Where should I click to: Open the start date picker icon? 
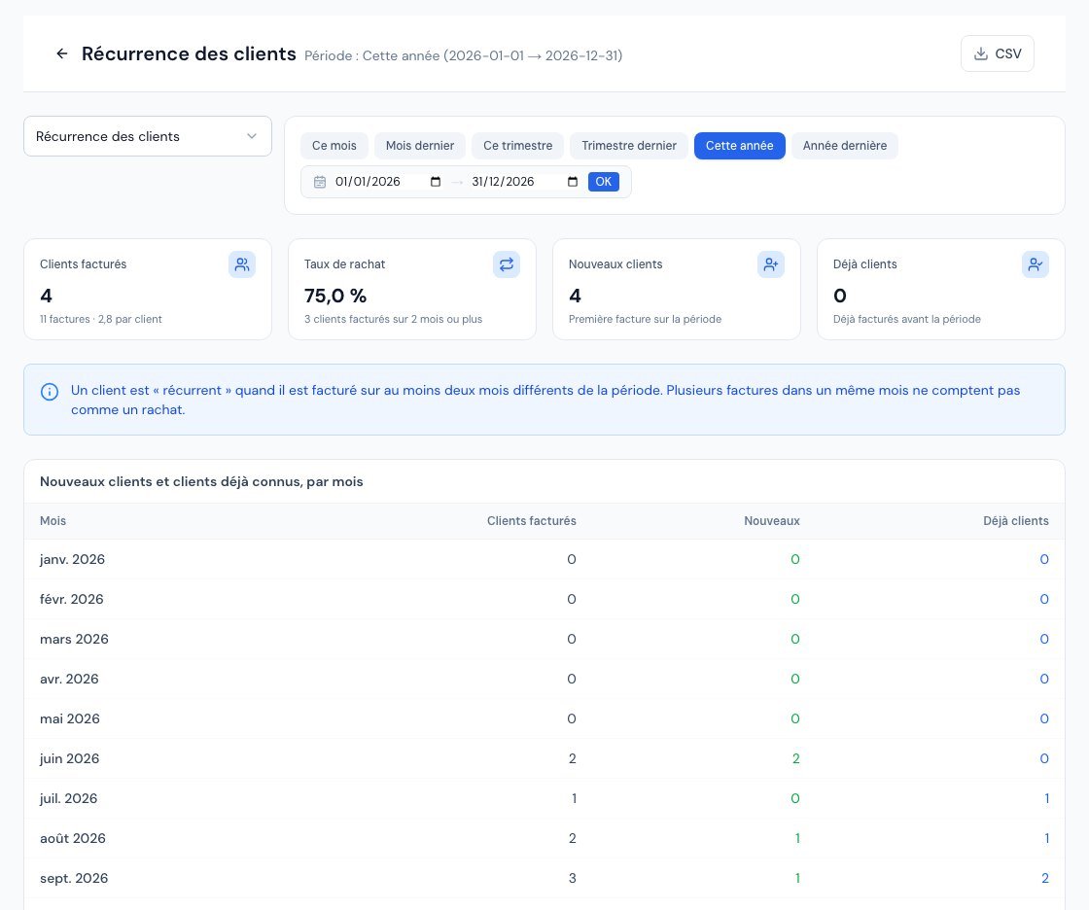436,182
